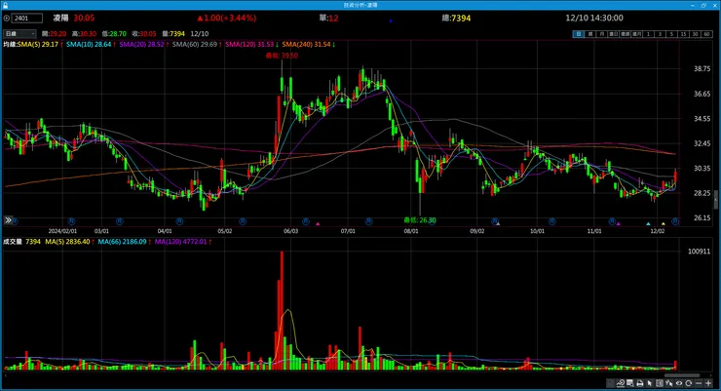Click the lock icon in title bar
Screen dimensions: 721x391
click(x=5, y=5)
